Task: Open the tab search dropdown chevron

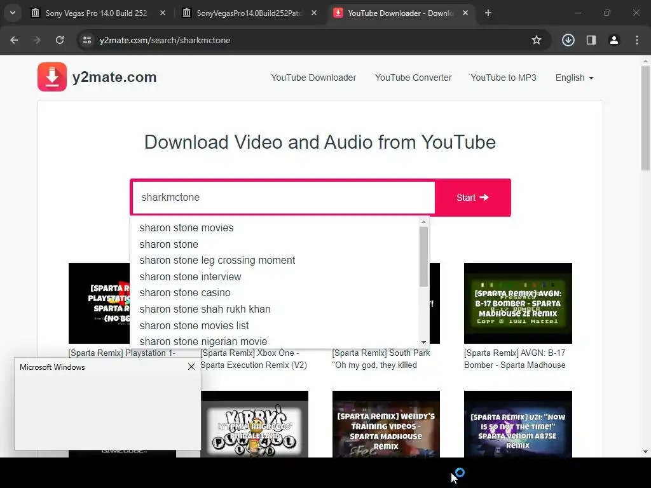Action: click(13, 13)
